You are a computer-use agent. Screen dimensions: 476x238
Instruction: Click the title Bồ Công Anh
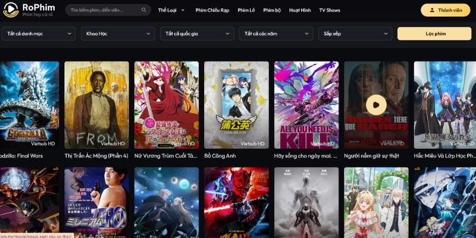pos(220,156)
